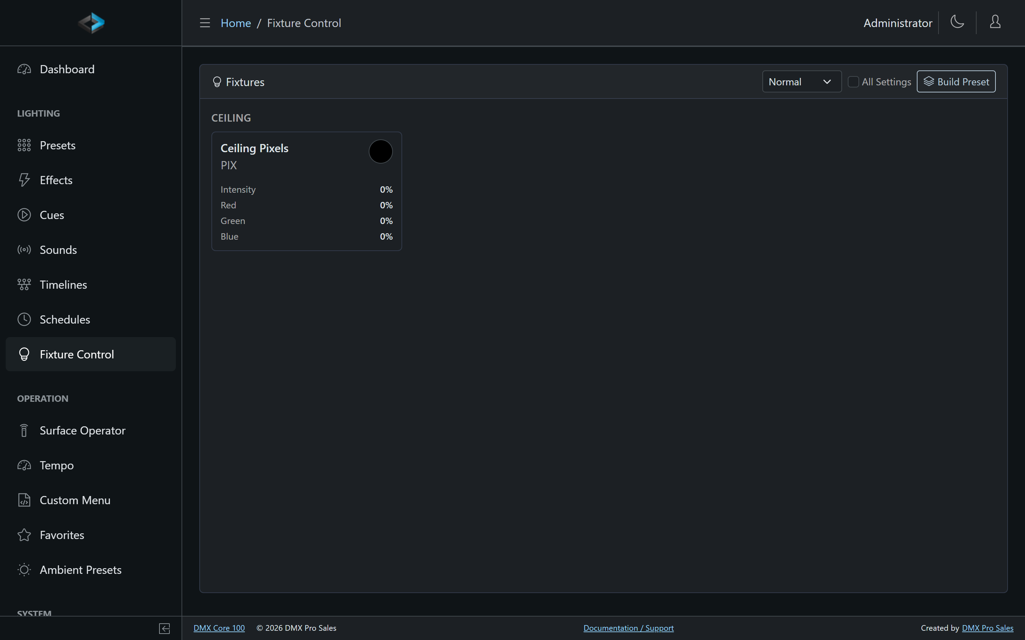Click the Custom Menu code-file icon
This screenshot has height=640, width=1025.
click(24, 500)
